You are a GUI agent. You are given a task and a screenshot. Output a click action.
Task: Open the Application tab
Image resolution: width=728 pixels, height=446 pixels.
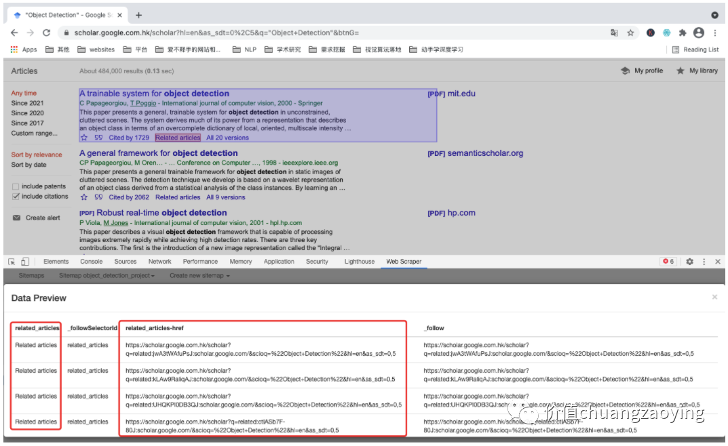279,262
